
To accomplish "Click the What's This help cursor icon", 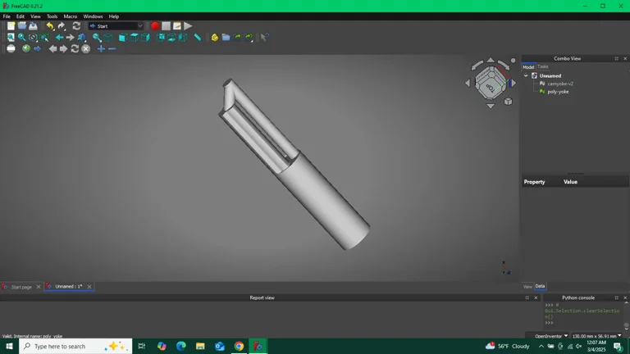I will (264, 38).
